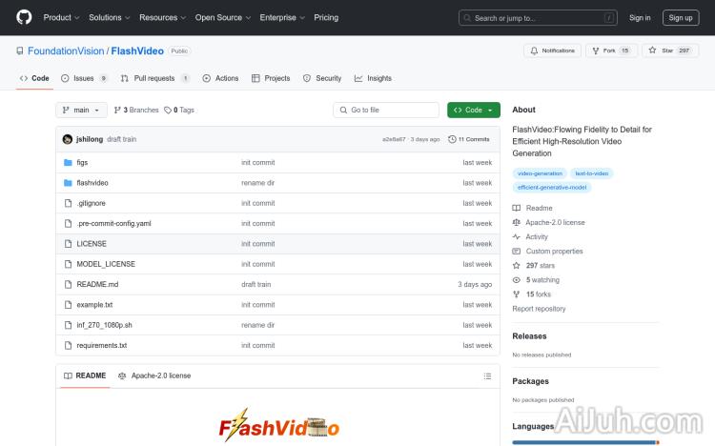Click the fork icon next to 15 forks

coord(516,294)
